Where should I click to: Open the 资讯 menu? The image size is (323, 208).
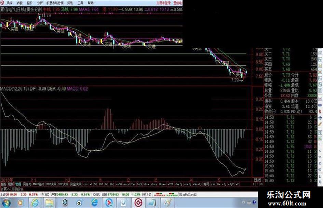[70, 3]
